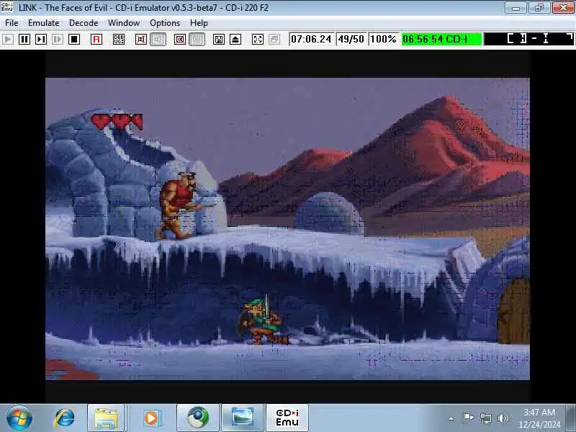Eject the disc using the eject icon
The image size is (576, 432).
pos(235,40)
